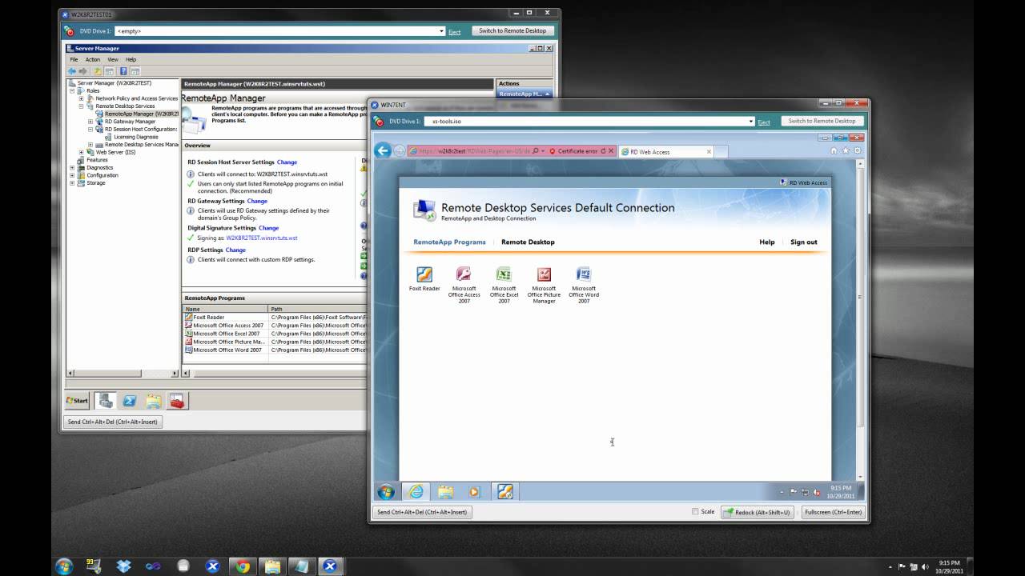Click Switch to Remote Desktop in WIN7ENT window
Screen dimensions: 1025x576
coord(822,121)
